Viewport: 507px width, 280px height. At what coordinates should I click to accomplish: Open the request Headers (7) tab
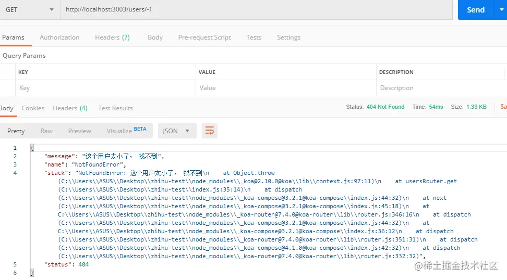tap(112, 37)
